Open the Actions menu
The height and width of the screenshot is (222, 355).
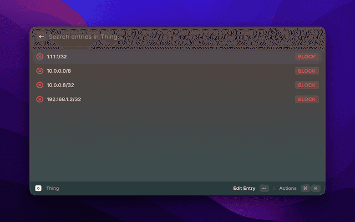coord(288,188)
